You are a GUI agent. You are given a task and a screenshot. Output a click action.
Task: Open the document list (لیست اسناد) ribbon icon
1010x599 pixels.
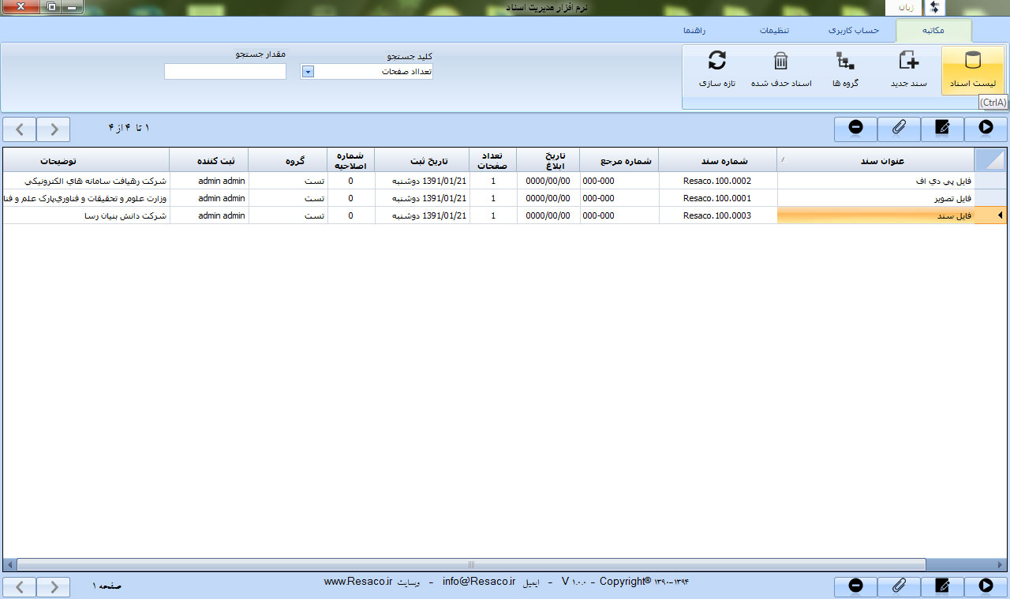point(973,69)
